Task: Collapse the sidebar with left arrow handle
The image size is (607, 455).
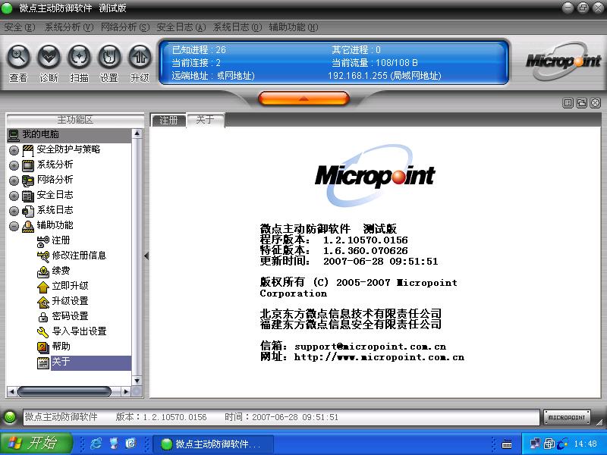Action: 146,256
